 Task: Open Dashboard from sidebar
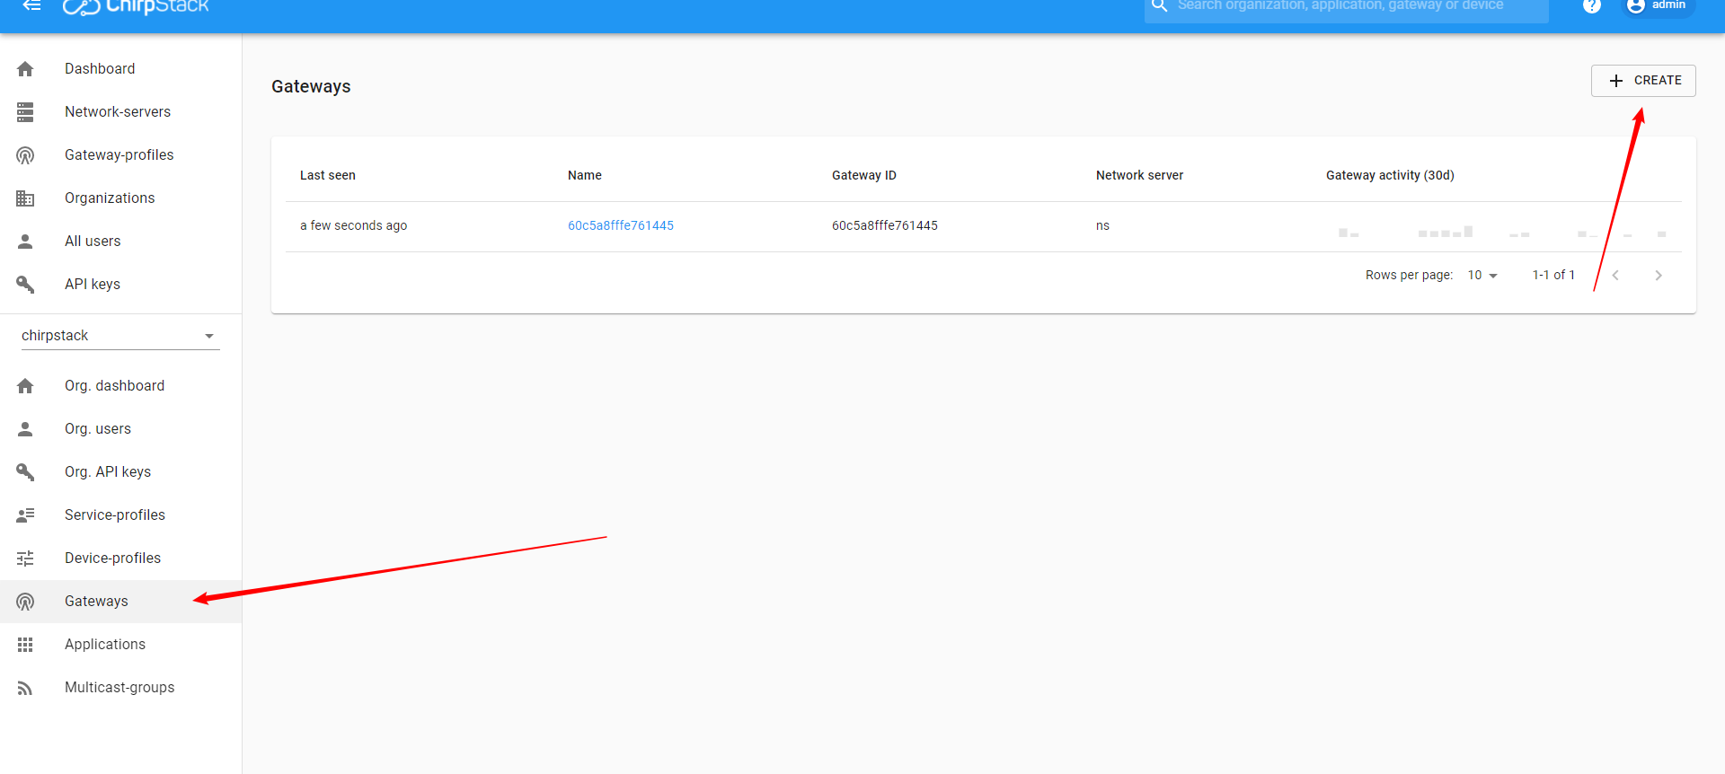coord(120,69)
